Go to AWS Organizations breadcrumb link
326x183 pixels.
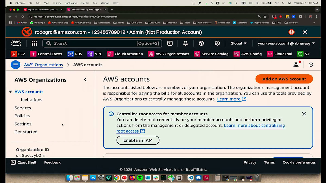[x=43, y=65]
